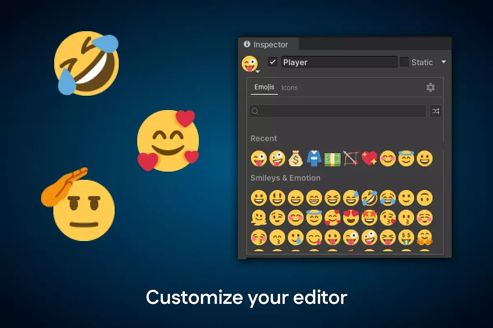Switch to the Icons tab

(x=290, y=88)
